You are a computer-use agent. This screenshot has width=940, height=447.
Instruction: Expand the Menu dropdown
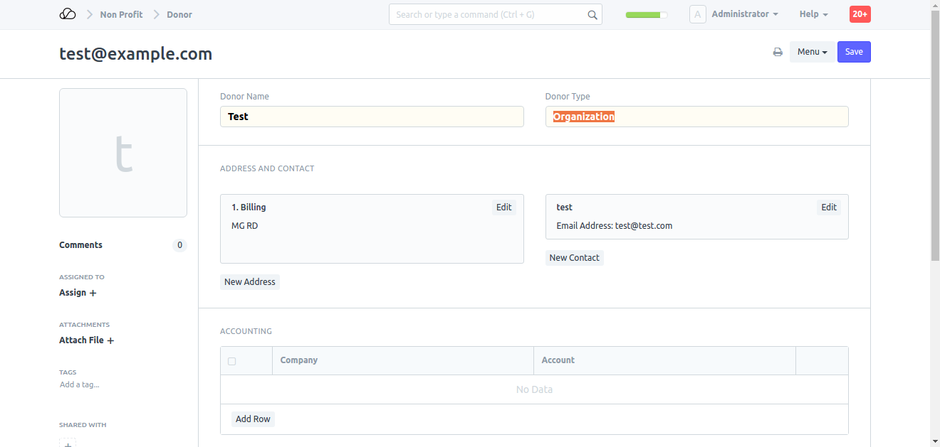click(812, 52)
